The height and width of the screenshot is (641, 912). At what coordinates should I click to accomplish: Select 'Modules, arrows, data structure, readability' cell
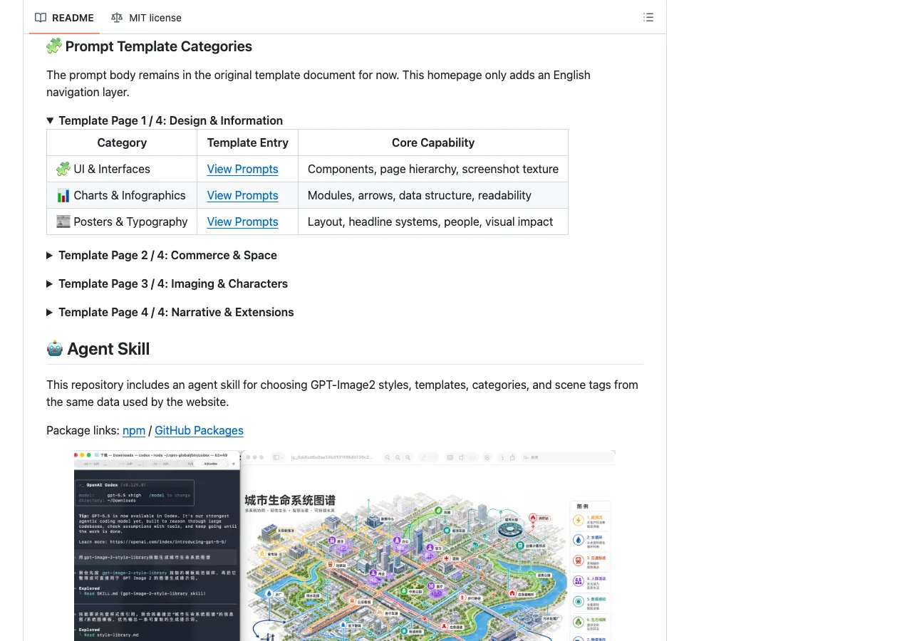pos(433,195)
